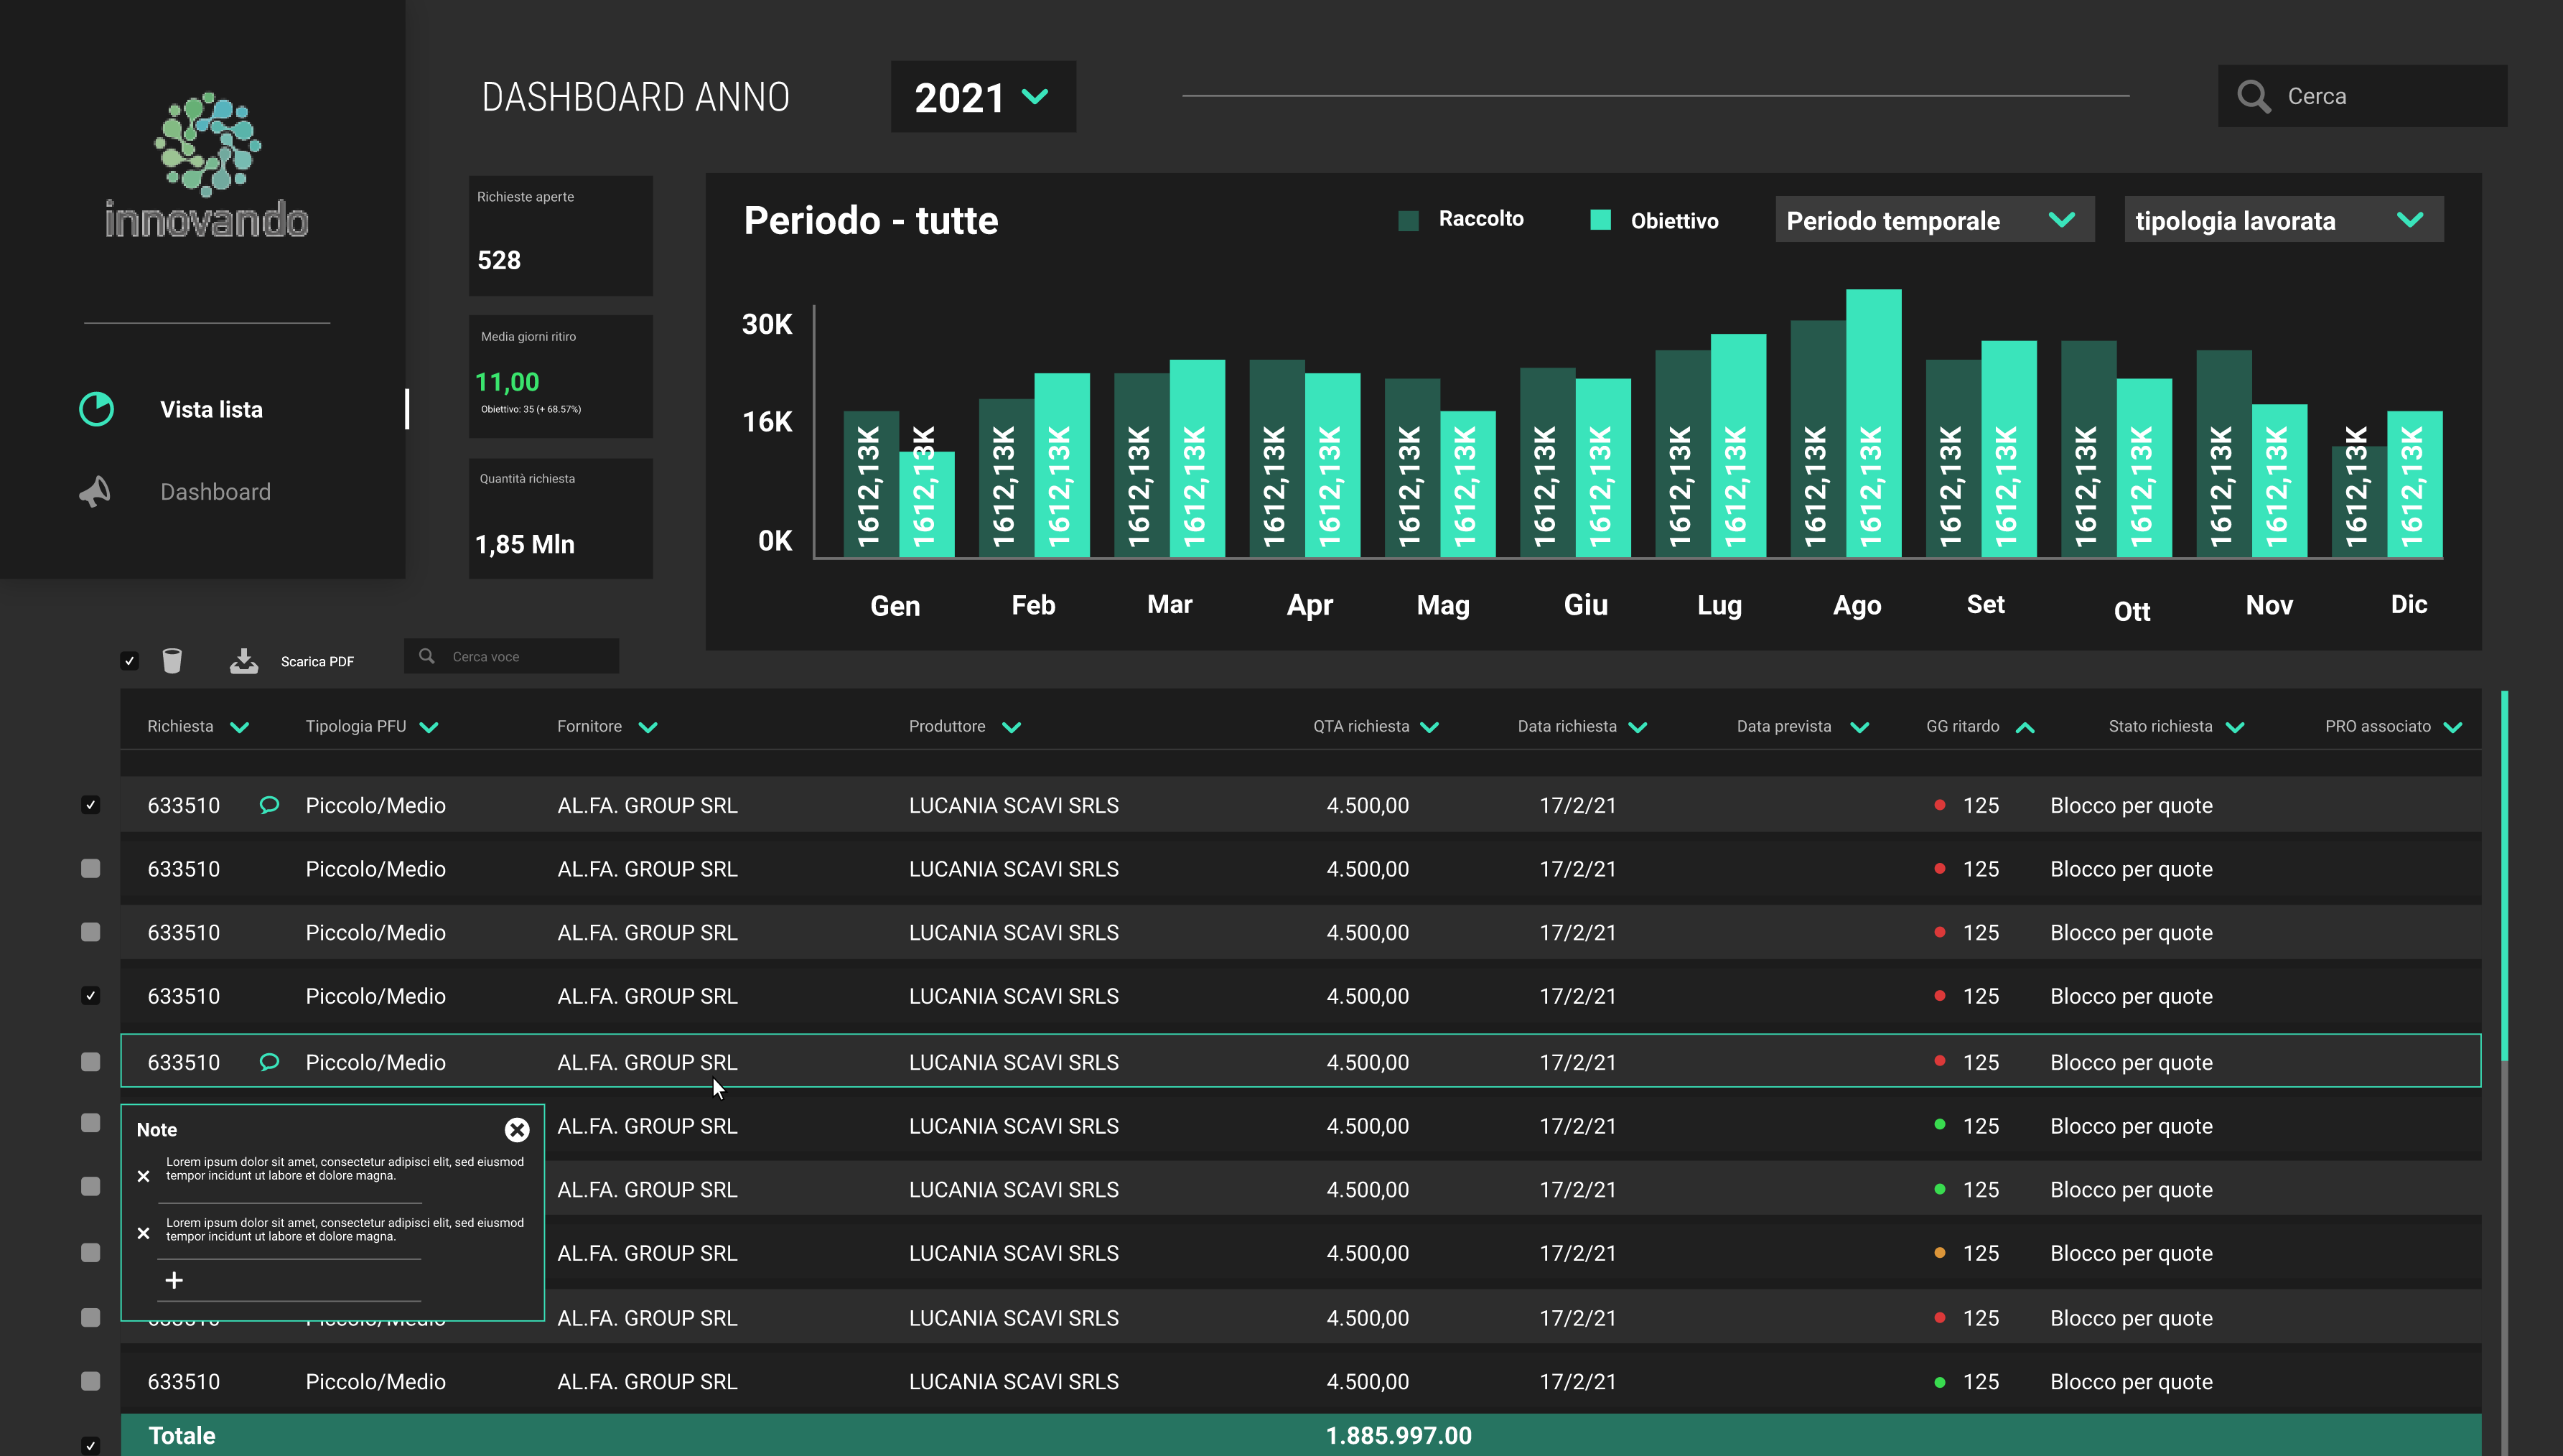
Task: Click the Vista lista pie-chart icon
Action: [x=97, y=409]
